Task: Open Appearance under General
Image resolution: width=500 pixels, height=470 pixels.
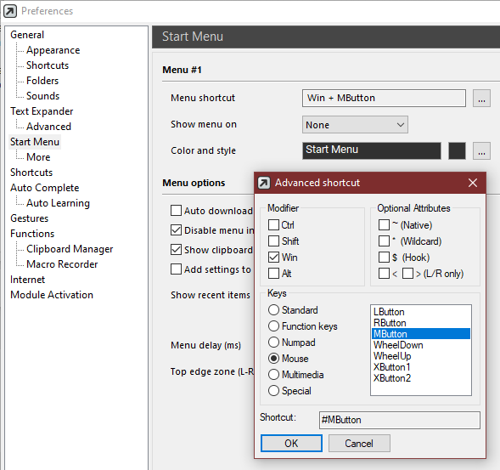Action: (53, 50)
